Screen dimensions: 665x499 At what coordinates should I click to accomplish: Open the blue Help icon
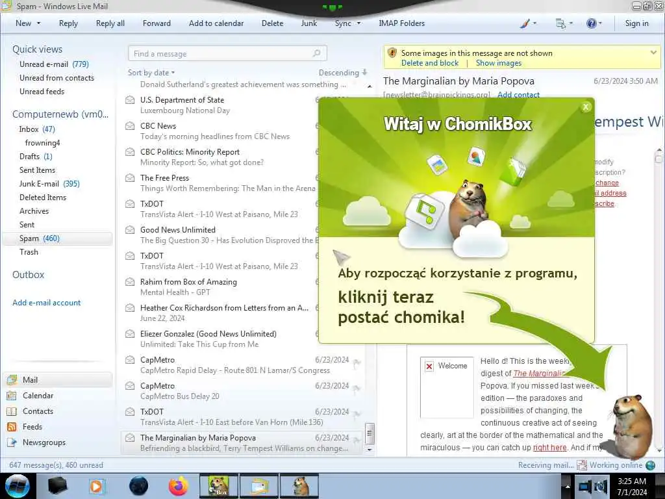click(x=591, y=24)
